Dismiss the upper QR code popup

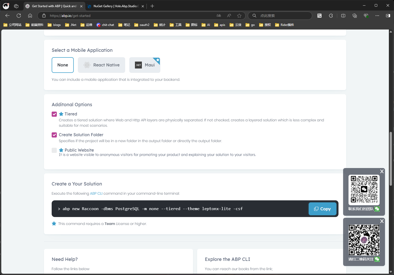(382, 171)
